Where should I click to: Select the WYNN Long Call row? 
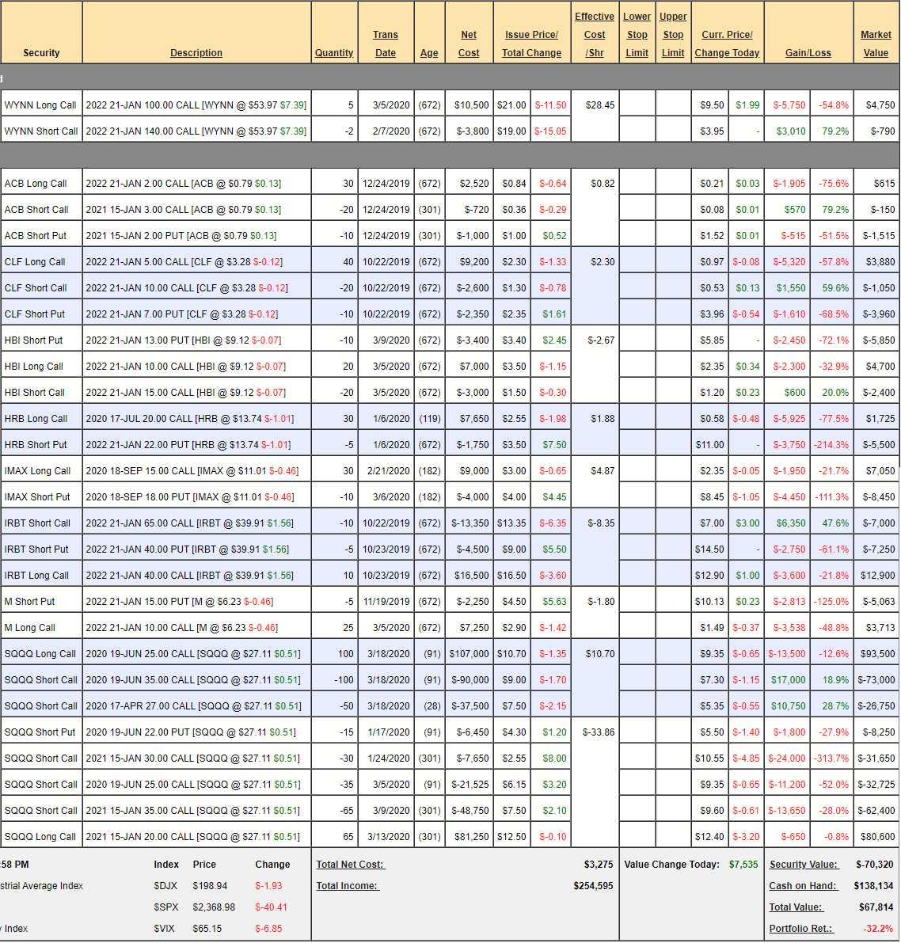point(40,105)
